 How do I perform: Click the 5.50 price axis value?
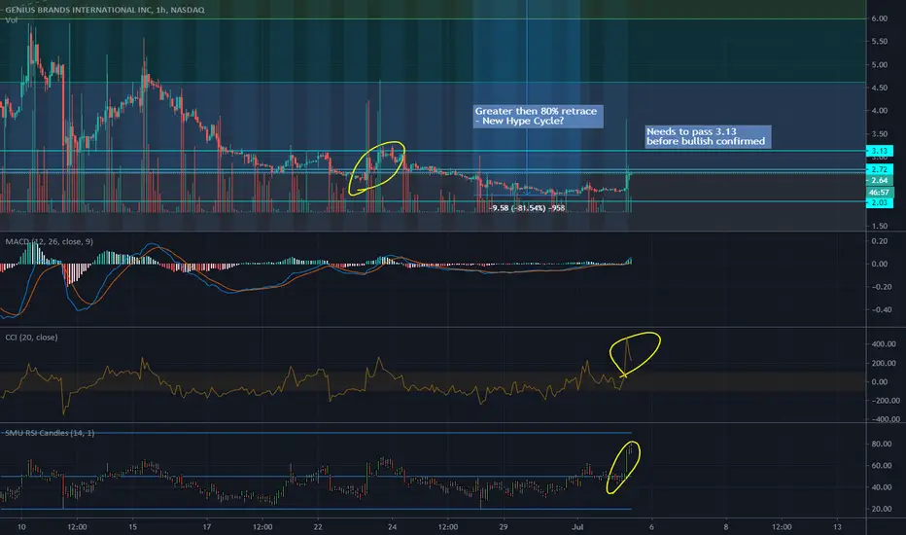880,41
